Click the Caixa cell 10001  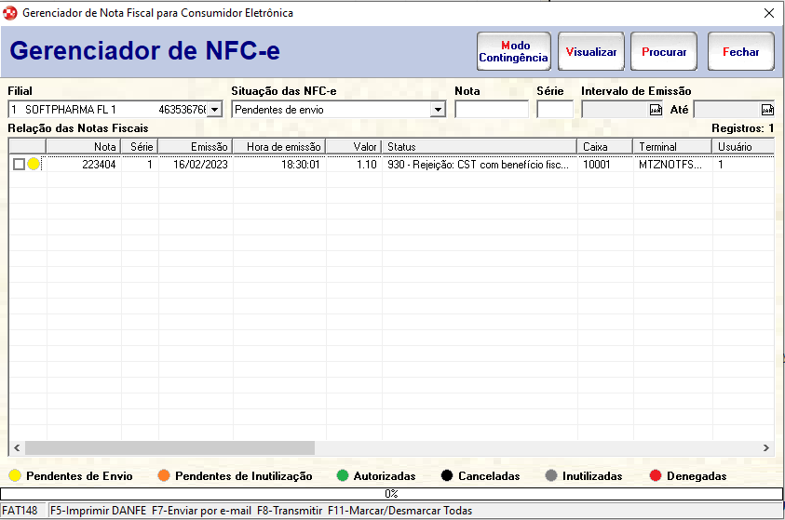[597, 165]
